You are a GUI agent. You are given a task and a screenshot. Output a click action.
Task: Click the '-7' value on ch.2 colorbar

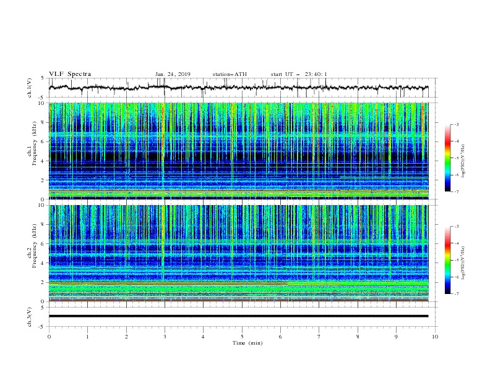point(456,294)
